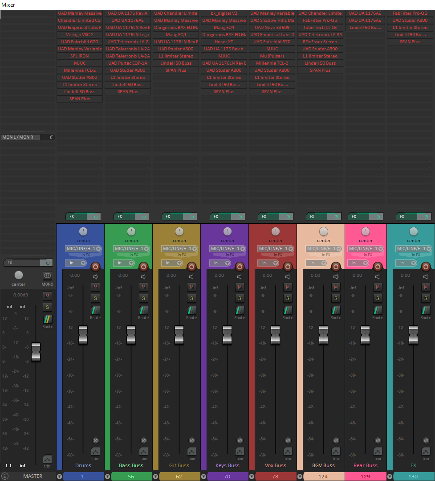Open the Drums track Route icon

pyautogui.click(x=95, y=310)
